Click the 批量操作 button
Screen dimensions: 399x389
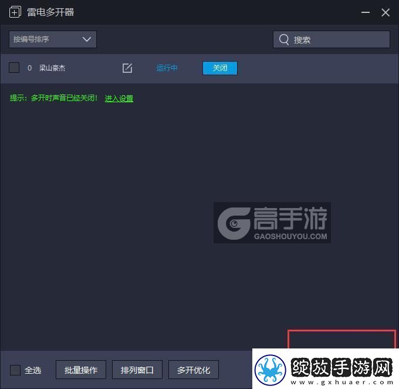point(81,370)
